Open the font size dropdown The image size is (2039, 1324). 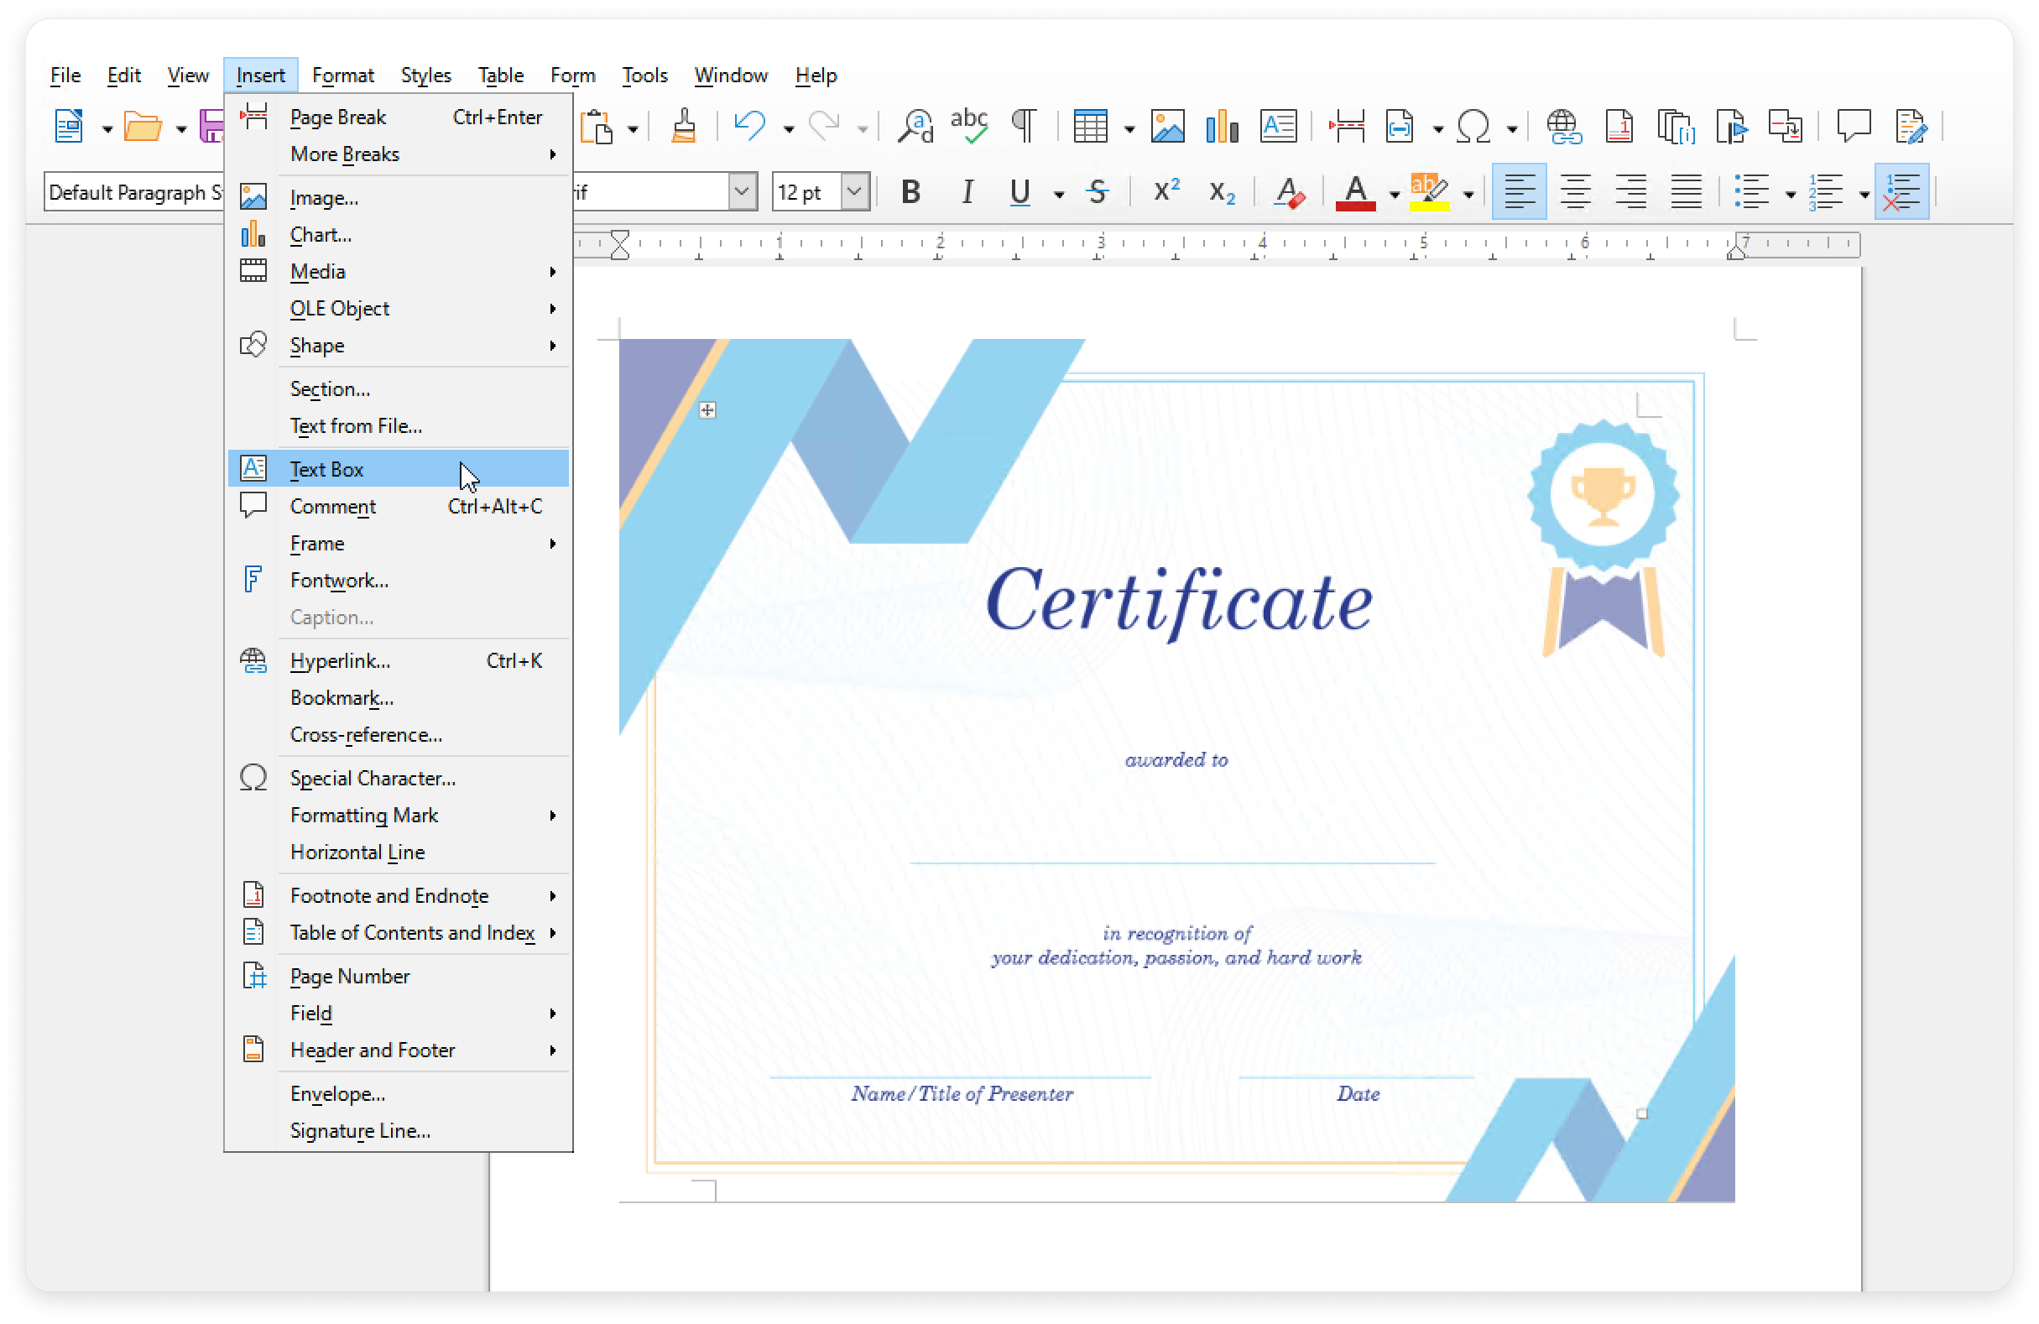pyautogui.click(x=854, y=193)
